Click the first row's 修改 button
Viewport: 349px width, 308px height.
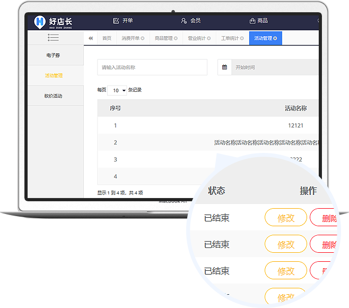(285, 218)
